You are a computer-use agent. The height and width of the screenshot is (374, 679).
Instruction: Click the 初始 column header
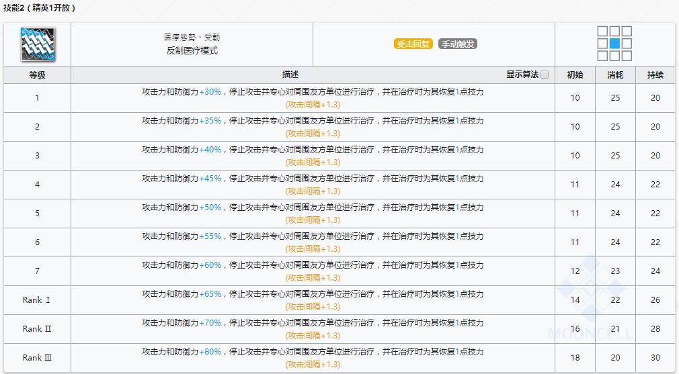(575, 75)
